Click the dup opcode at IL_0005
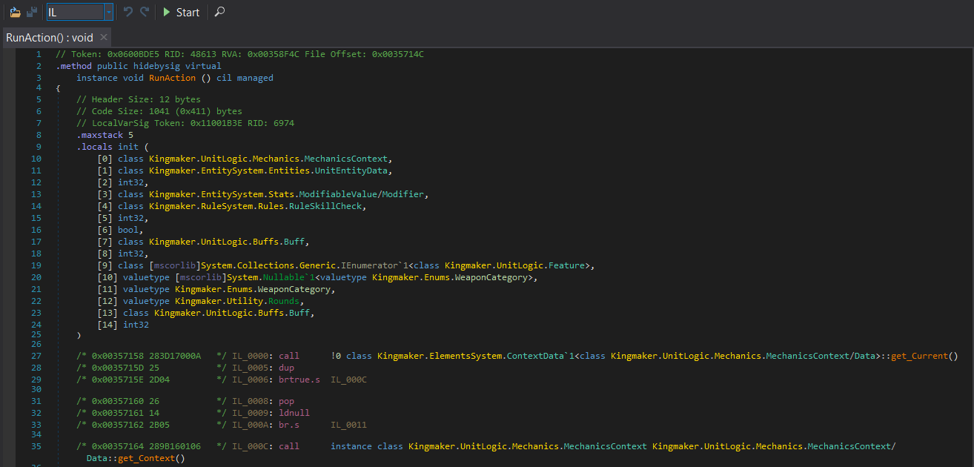Screen dimensions: 974x467 click(x=288, y=368)
